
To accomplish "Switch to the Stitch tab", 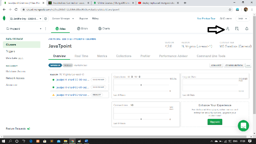I will click(82, 29).
